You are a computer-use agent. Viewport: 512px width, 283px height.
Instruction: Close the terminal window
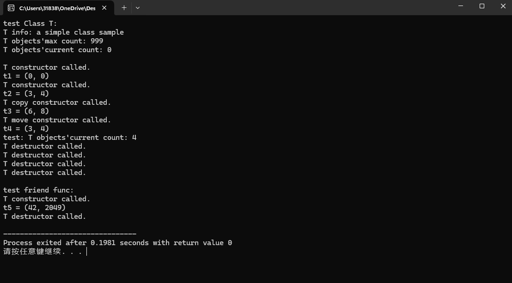coord(503,6)
